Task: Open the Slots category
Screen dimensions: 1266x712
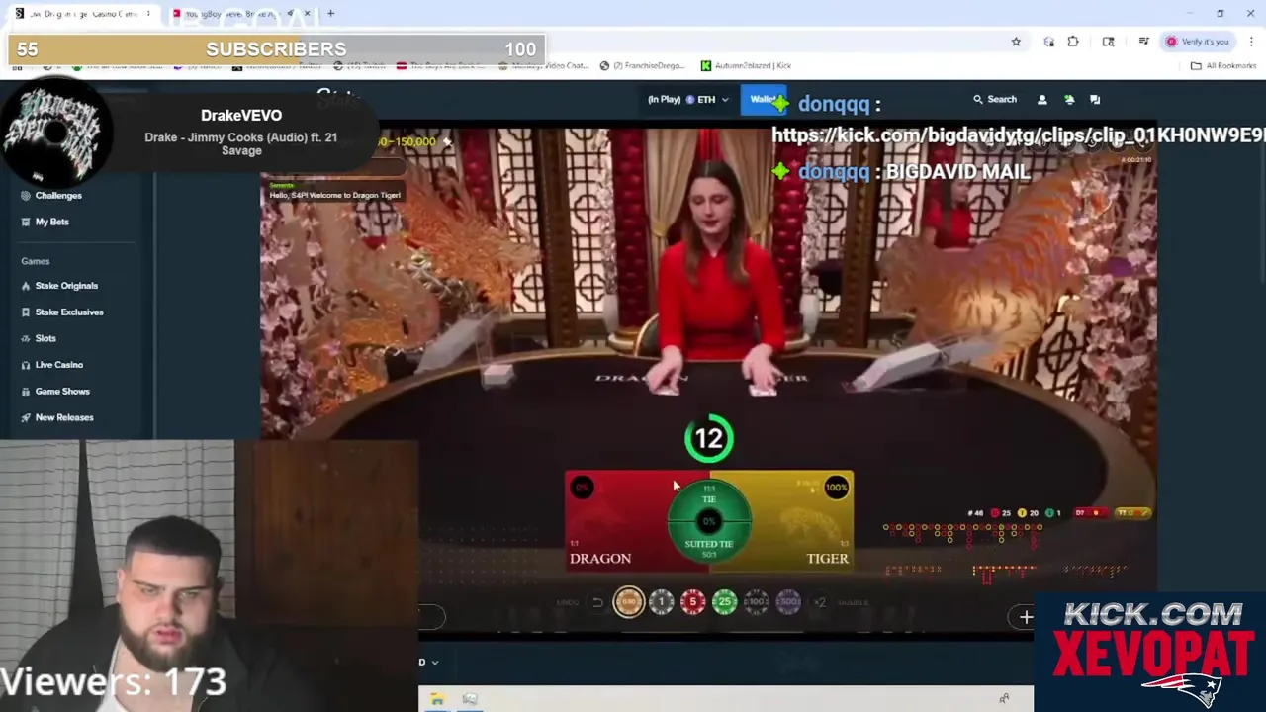Action: (x=39, y=338)
